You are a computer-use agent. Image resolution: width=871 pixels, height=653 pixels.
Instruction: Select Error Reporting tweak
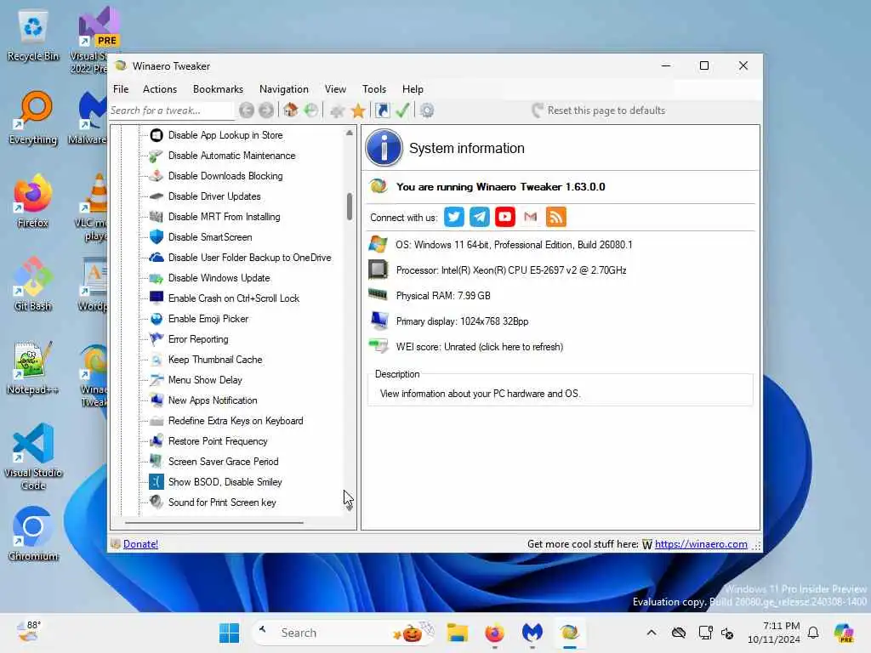coord(197,339)
